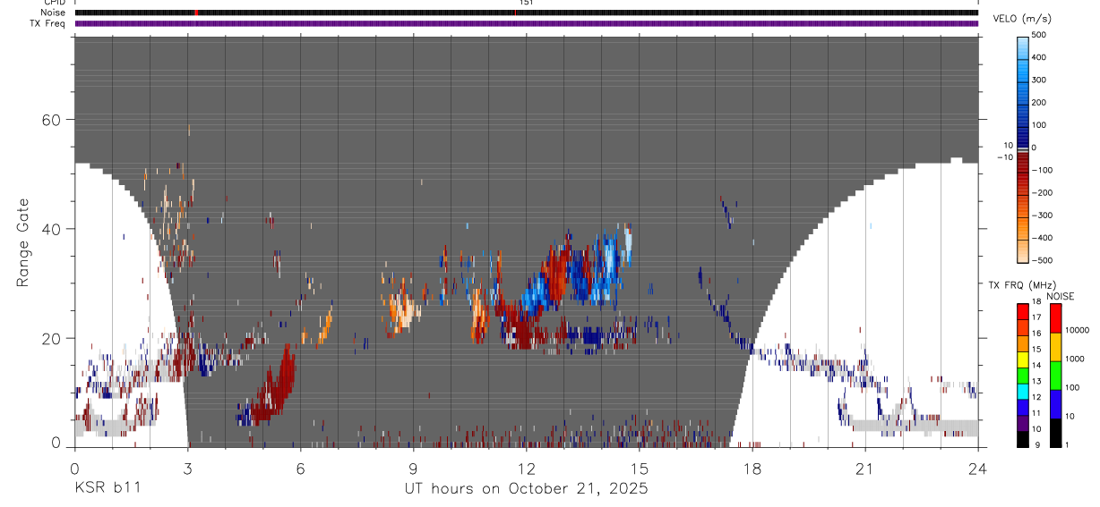This screenshot has width=1100, height=507.
Task: Click the yellow segment of the TX FRQ scale
Action: click(1022, 359)
